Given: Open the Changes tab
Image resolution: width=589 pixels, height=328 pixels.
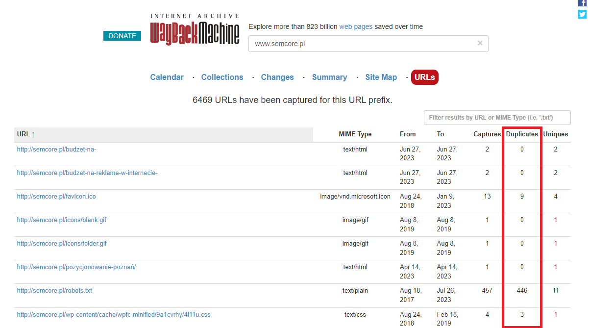Looking at the screenshot, I should click(x=277, y=77).
